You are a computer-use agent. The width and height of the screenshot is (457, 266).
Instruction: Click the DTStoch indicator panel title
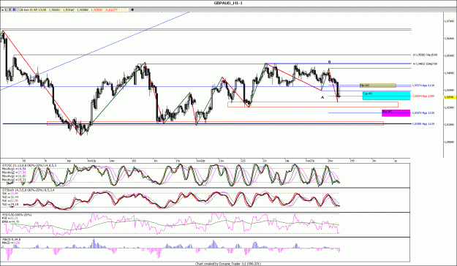28,190
